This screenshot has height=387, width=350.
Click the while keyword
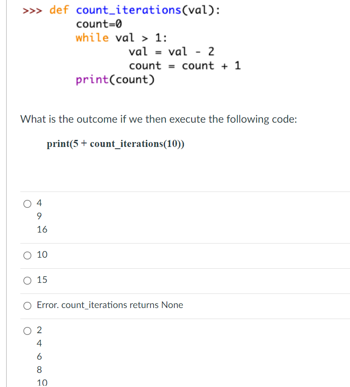[91, 38]
